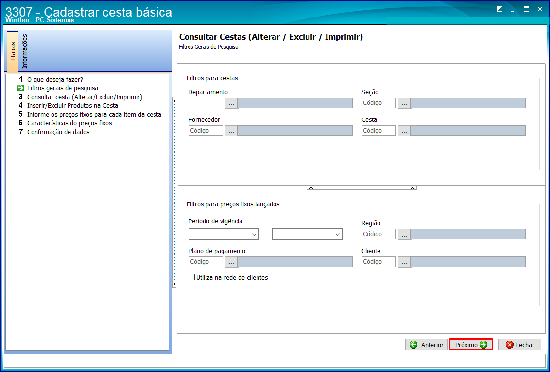Image resolution: width=550 pixels, height=372 pixels.
Task: Click the Cliente Código input field
Action: coord(379,262)
